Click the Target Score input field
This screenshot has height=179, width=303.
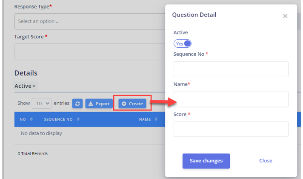[90, 52]
